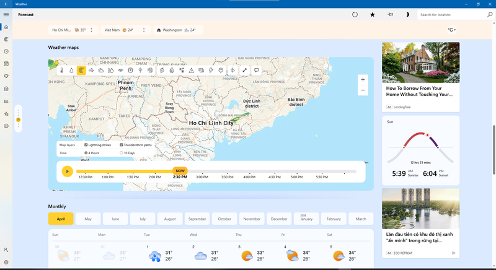Screen dimensions: 496x270
Task: Play the radar map animation
Action: point(67,172)
